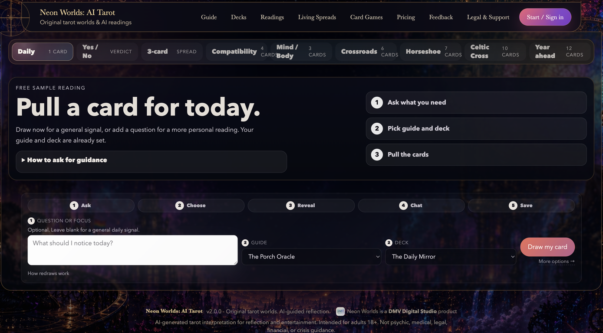
Task: Choose the Celtic Cross 10 cards spread
Action: tap(495, 52)
